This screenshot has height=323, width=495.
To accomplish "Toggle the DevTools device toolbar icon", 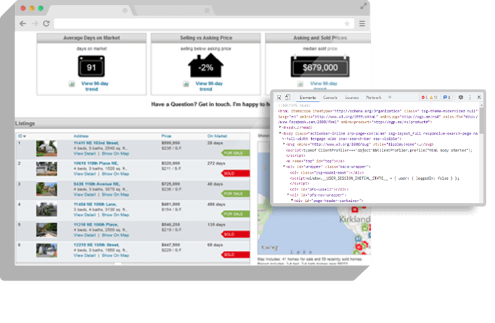I will point(288,98).
